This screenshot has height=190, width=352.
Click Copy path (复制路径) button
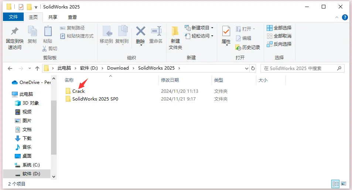pyautogui.click(x=72, y=28)
